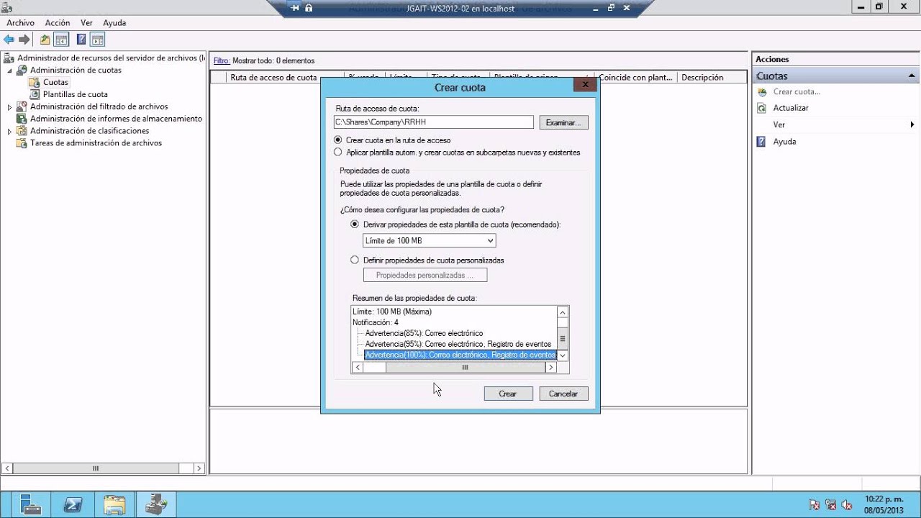Image resolution: width=921 pixels, height=518 pixels.
Task: Click summary scroll-up arrow
Action: [x=563, y=312]
